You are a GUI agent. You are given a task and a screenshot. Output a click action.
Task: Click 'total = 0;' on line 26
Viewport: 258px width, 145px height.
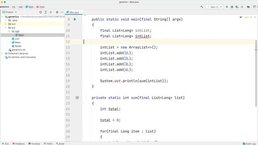(110, 120)
